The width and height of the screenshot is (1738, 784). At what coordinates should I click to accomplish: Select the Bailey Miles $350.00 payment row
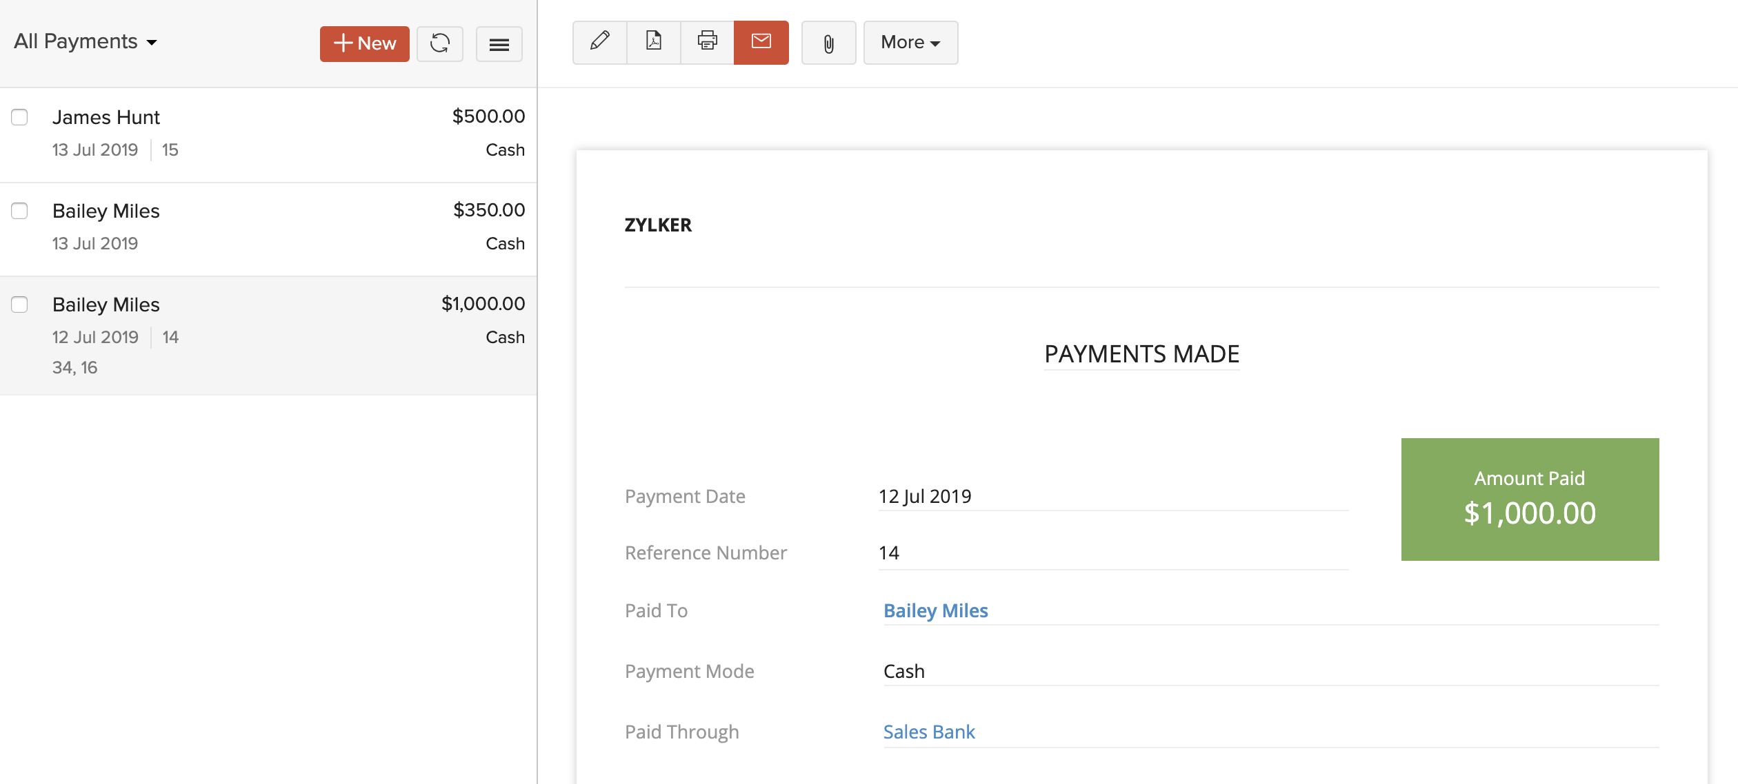tap(276, 228)
